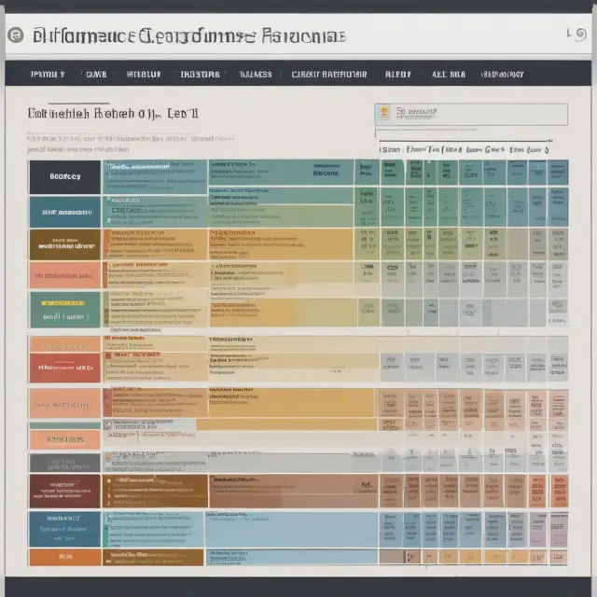Select the maroon row label cell
This screenshot has width=597, height=597.
point(65,491)
